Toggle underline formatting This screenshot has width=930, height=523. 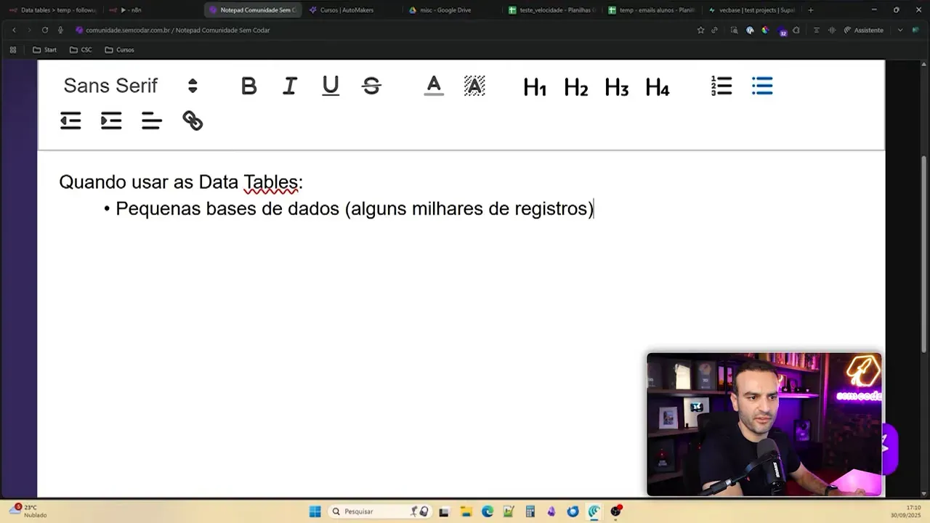pos(330,85)
